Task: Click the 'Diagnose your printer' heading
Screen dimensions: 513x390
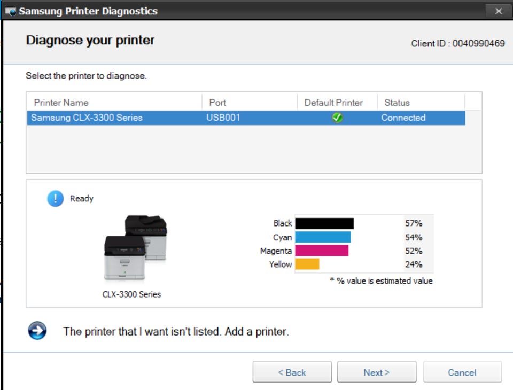Action: [x=90, y=40]
